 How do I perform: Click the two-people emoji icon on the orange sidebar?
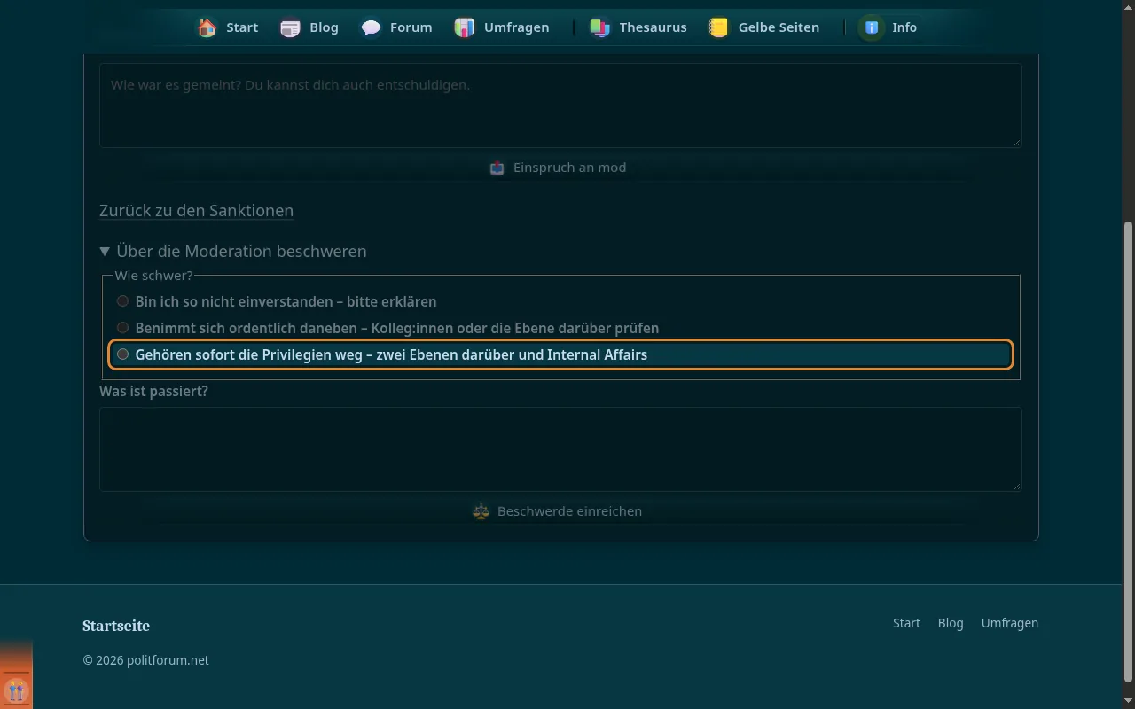(x=16, y=690)
